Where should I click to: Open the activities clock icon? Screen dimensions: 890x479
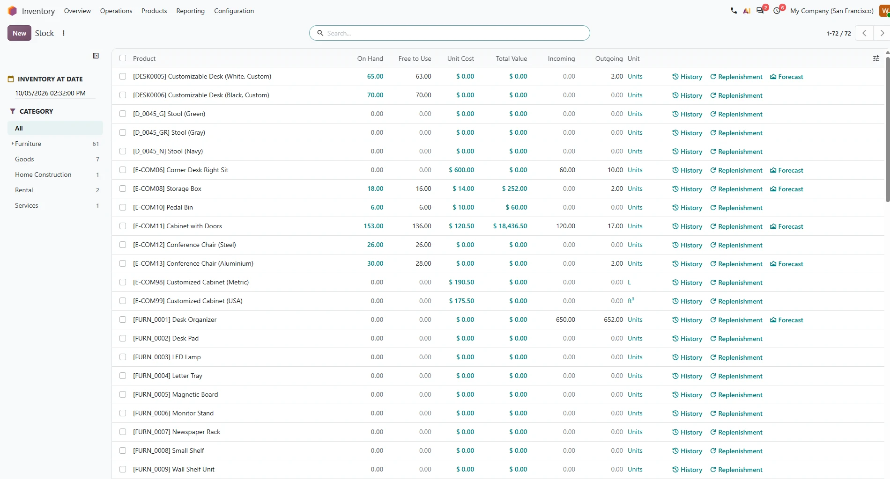(777, 10)
